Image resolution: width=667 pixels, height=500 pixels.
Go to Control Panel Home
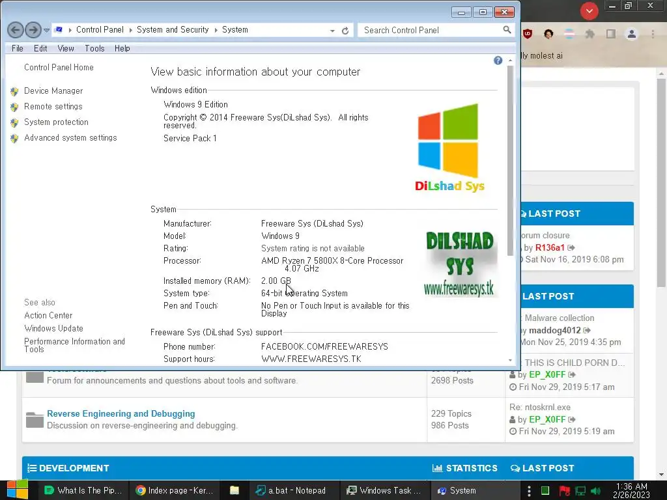59,67
